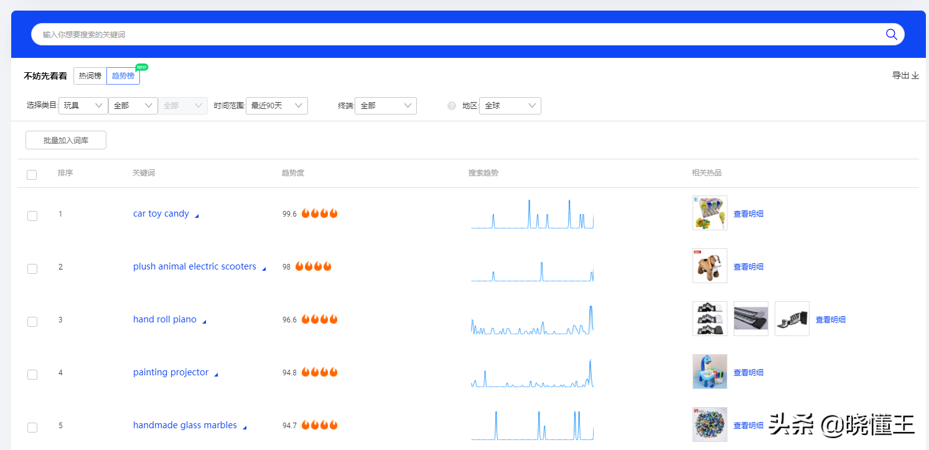Switch to the 趋势榜 tab
Image resolution: width=929 pixels, height=450 pixels.
pos(123,76)
